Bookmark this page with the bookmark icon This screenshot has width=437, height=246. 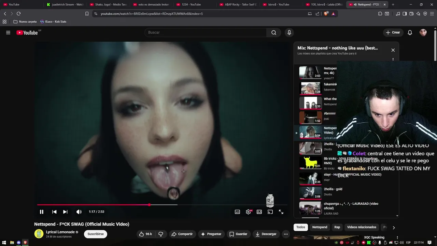87,14
